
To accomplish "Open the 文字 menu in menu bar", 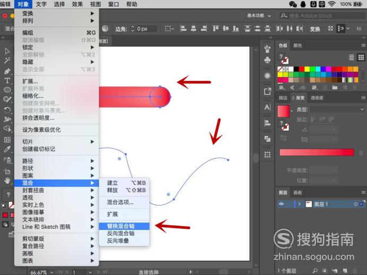I will click(x=41, y=4).
